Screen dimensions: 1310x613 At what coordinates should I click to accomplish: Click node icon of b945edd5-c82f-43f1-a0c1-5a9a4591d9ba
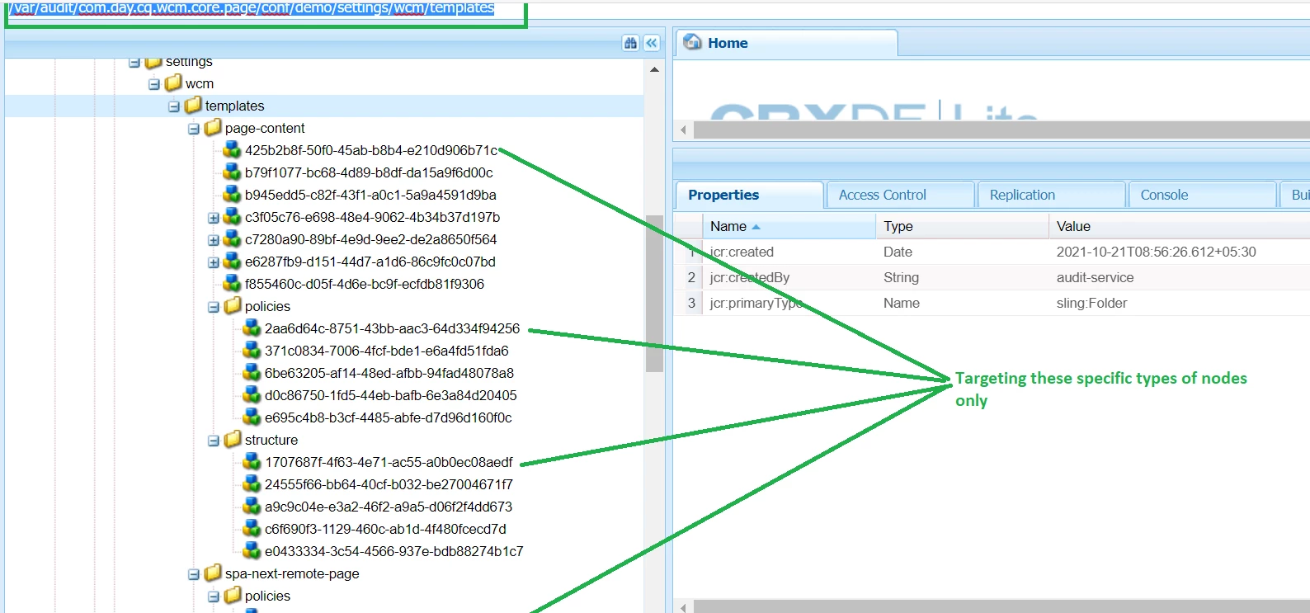point(233,194)
